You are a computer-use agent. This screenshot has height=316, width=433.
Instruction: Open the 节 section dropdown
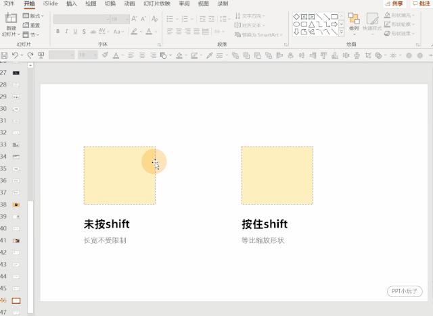tap(31, 34)
